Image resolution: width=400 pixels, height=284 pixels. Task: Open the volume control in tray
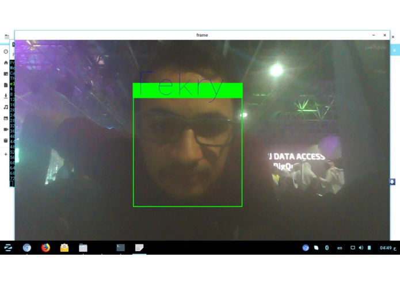coord(361,248)
